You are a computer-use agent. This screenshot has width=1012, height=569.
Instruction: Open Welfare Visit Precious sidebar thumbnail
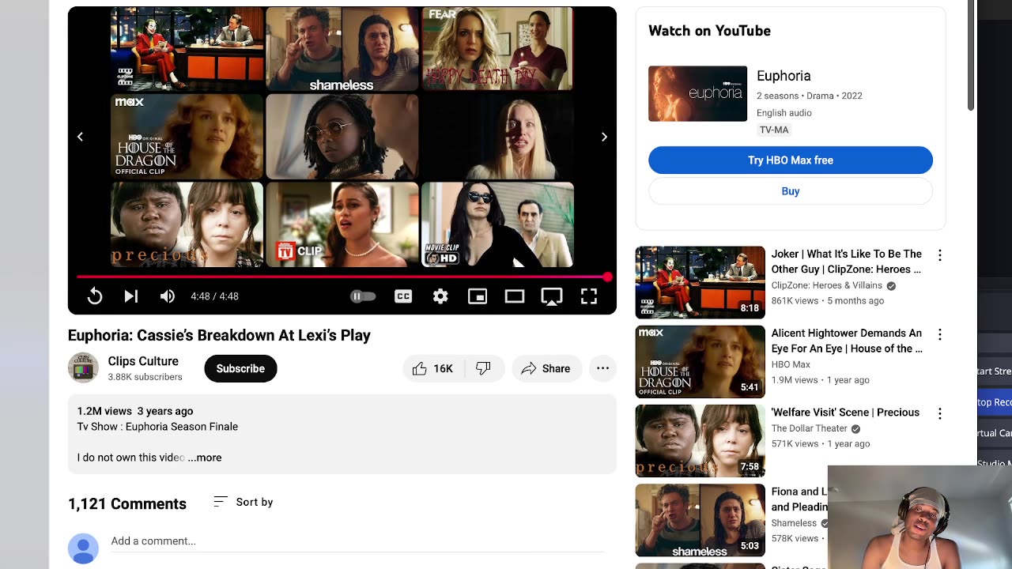700,440
